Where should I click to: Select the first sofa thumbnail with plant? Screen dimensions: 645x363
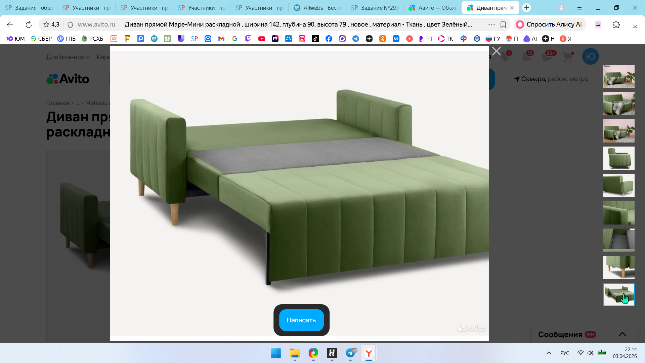coord(618,76)
